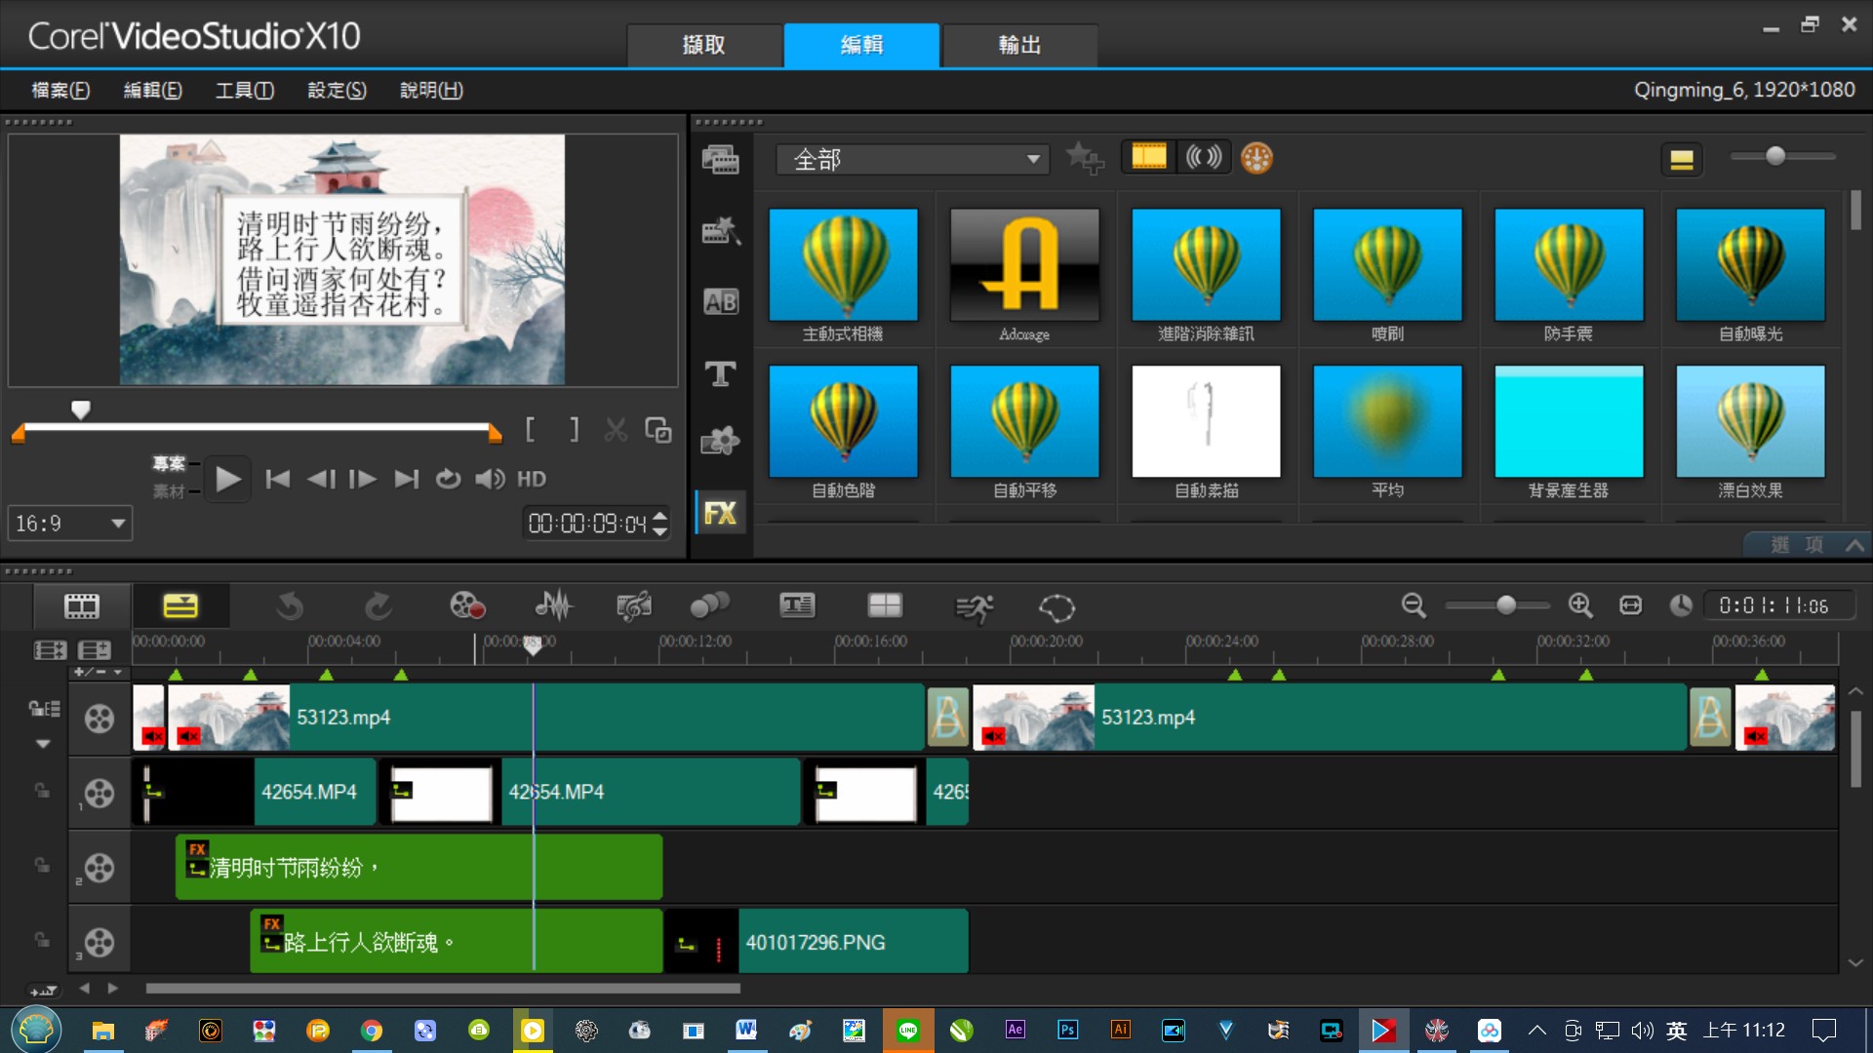This screenshot has width=1873, height=1053.
Task: Step to the previous frame
Action: (x=321, y=479)
